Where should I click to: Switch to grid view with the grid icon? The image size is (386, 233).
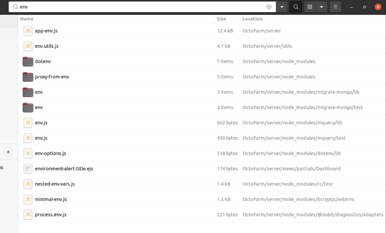coord(310,7)
